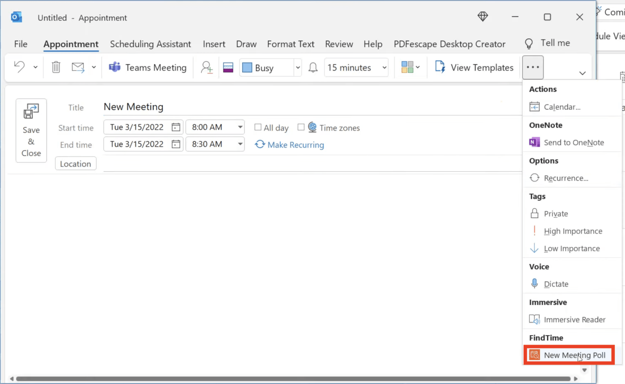The image size is (625, 384).
Task: Open the 15 minutes reminder dropdown
Action: (384, 68)
